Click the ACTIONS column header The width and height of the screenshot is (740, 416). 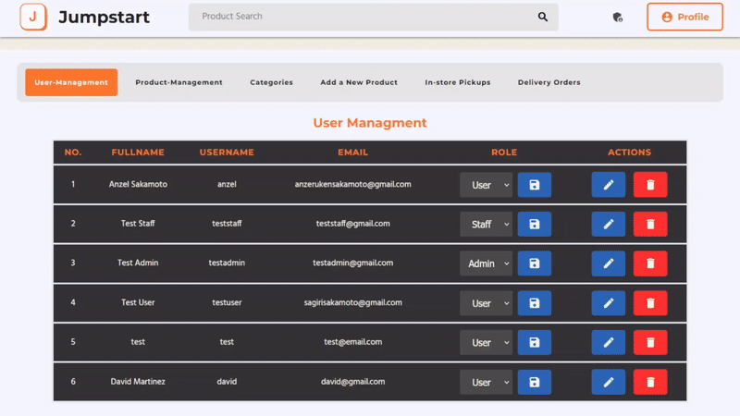pyautogui.click(x=629, y=153)
